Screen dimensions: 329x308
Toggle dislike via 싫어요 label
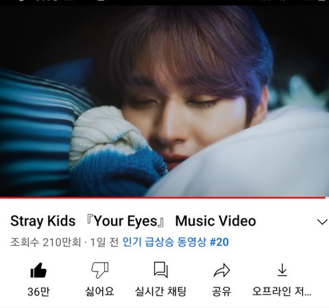tap(99, 292)
